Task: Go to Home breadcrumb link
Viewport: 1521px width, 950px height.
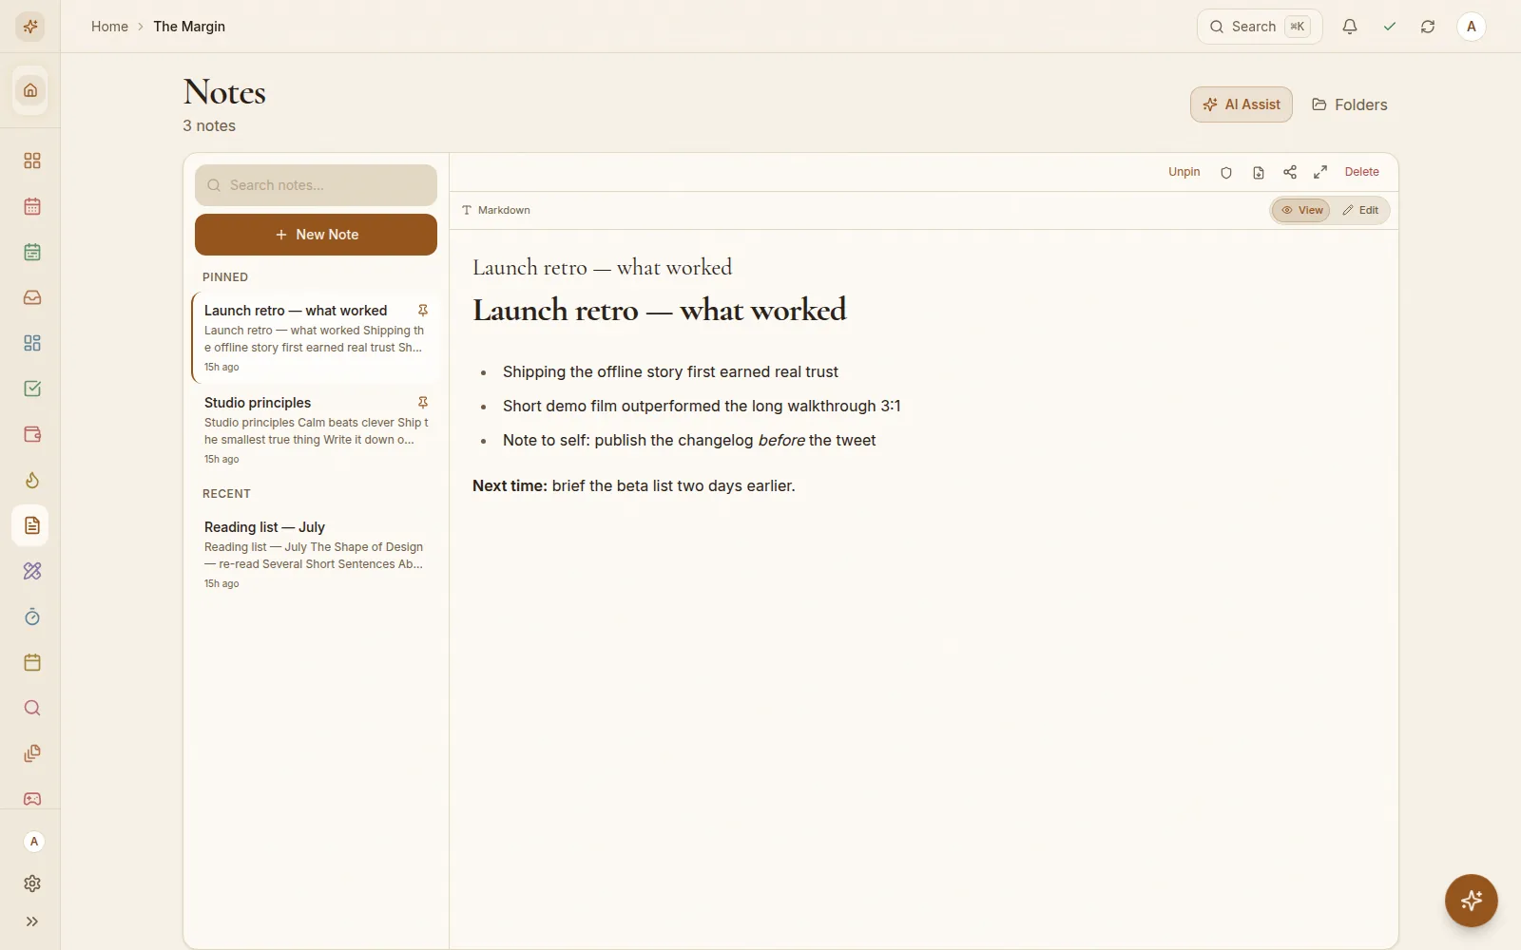Action: pos(109,27)
